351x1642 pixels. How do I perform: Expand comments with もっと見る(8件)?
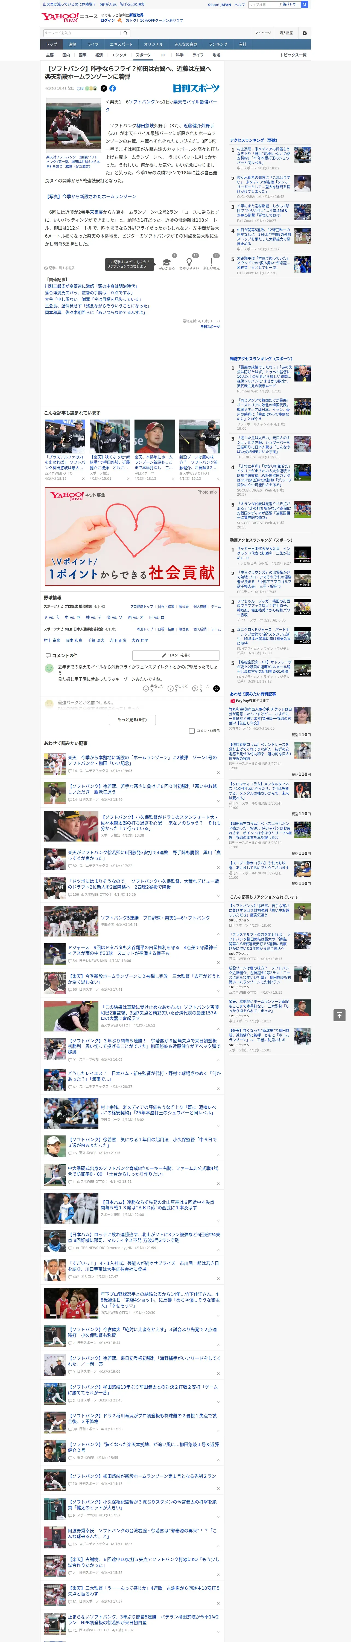[133, 720]
